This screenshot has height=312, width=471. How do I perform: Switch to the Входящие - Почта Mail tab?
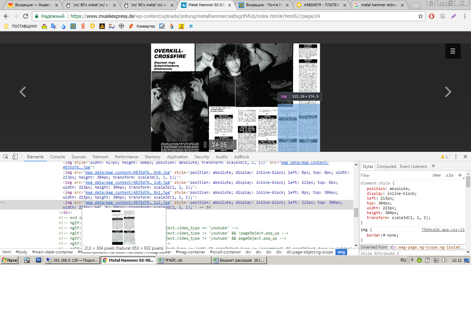point(264,5)
